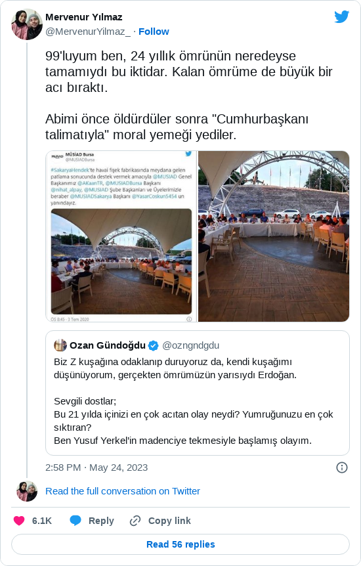
Task: Like the tweet with the heart icon
Action: point(19,521)
